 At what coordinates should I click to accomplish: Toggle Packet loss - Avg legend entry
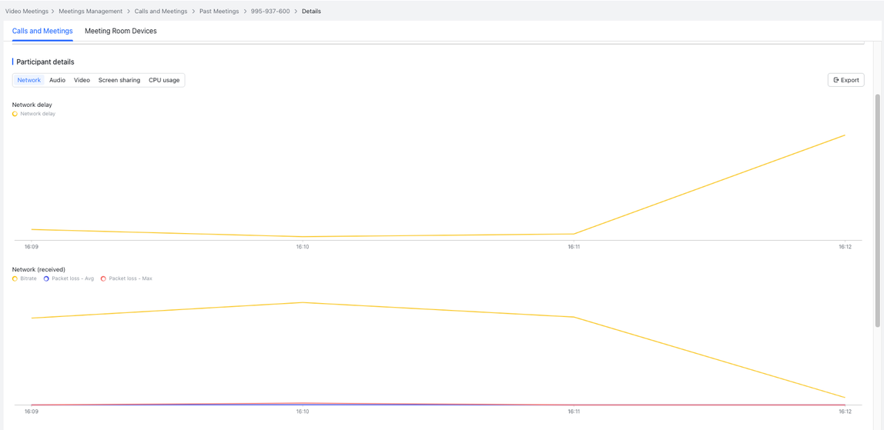coord(69,278)
